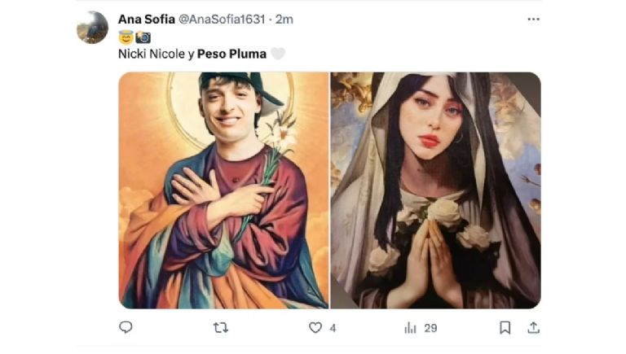626x354 pixels.
Task: Click the view count number 29
Action: 430,328
